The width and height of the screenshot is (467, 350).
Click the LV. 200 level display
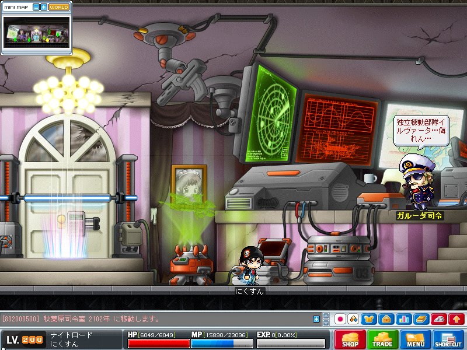(25, 340)
